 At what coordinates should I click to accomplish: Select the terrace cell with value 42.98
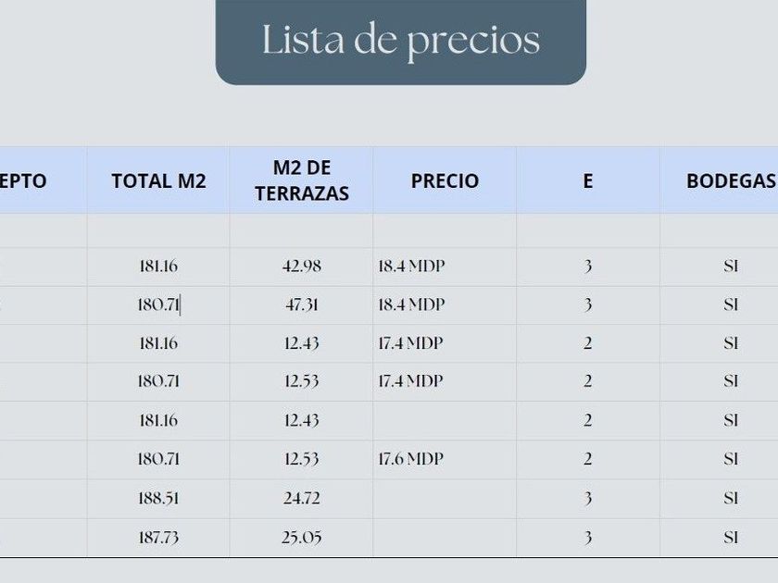pos(301,267)
